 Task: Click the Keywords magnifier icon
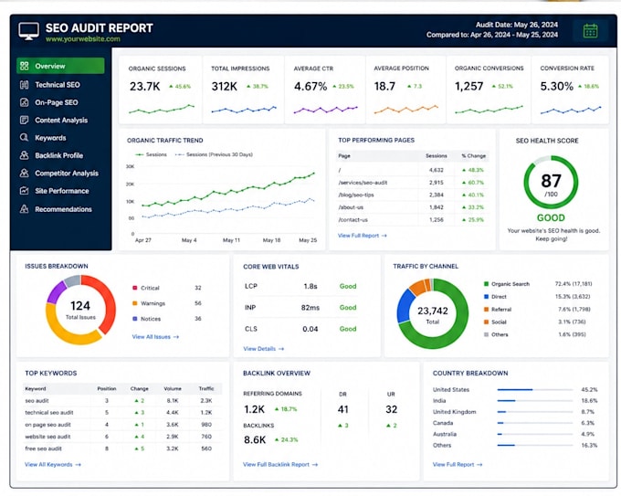[24, 137]
